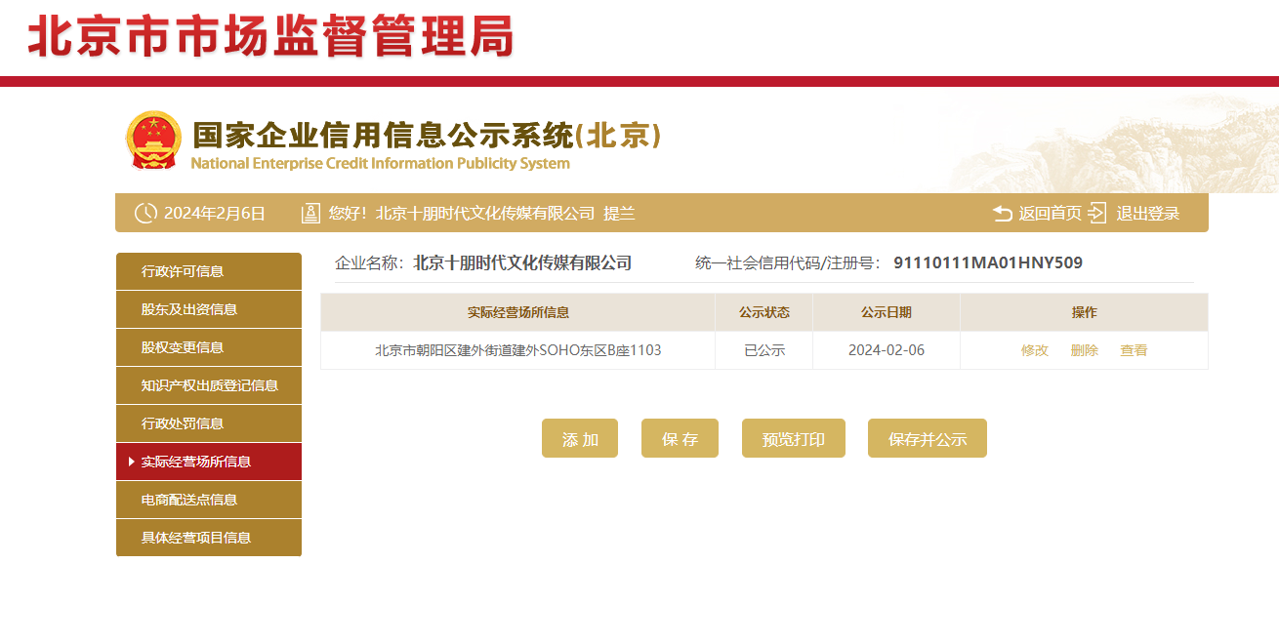Click the credit code 91110111MA01HNY509

click(x=988, y=262)
